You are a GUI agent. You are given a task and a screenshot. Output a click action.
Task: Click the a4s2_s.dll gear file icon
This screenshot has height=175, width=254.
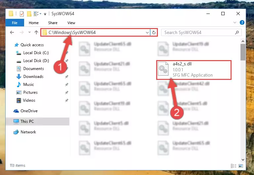(163, 69)
